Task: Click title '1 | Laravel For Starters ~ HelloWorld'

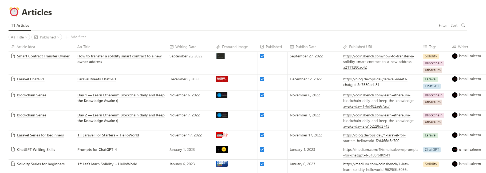Action: tap(108, 135)
